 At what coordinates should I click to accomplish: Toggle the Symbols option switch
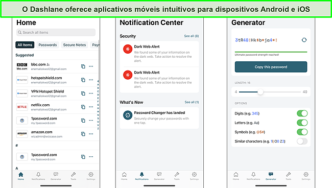click(302, 132)
